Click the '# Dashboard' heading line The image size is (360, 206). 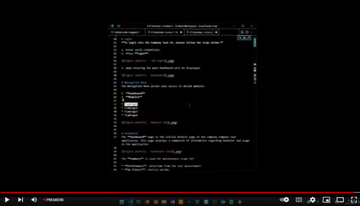pyautogui.click(x=129, y=133)
